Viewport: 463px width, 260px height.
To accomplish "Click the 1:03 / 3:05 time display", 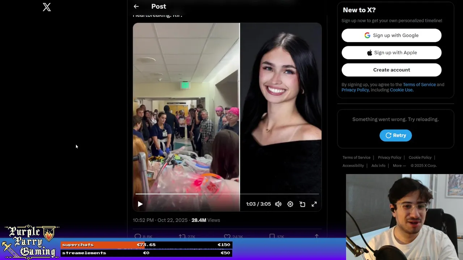I will 258,204.
